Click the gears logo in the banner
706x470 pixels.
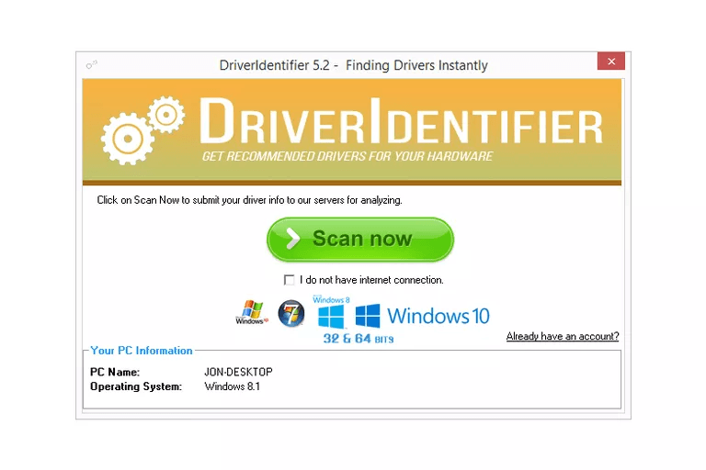pos(142,130)
